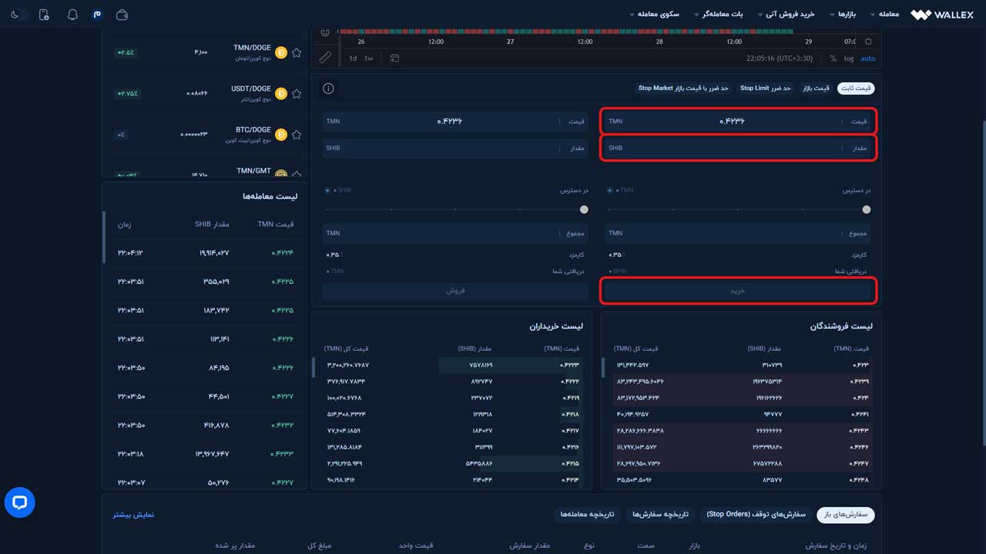
Task: Open the سفارش‌های باز tab
Action: 846,515
